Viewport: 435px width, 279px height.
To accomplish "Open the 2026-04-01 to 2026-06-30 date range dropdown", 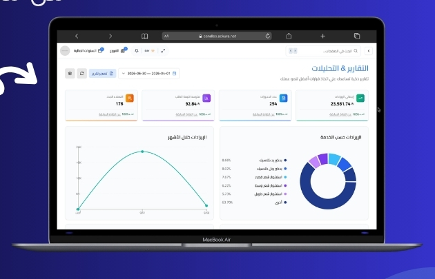I will [148, 73].
